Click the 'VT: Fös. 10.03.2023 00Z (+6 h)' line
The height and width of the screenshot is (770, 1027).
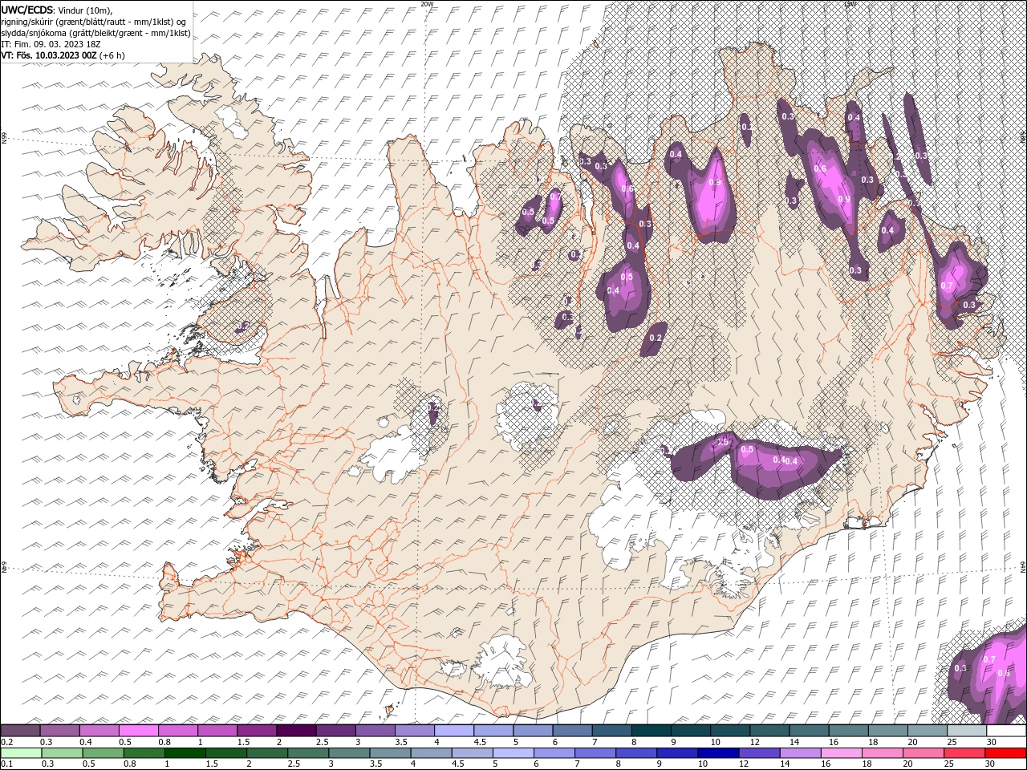[63, 55]
